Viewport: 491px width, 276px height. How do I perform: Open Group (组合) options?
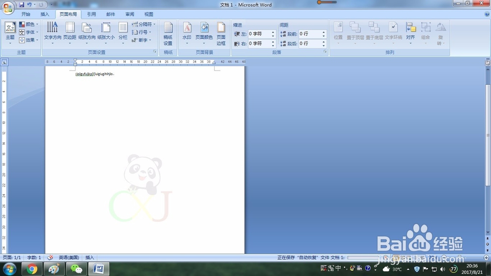(426, 32)
